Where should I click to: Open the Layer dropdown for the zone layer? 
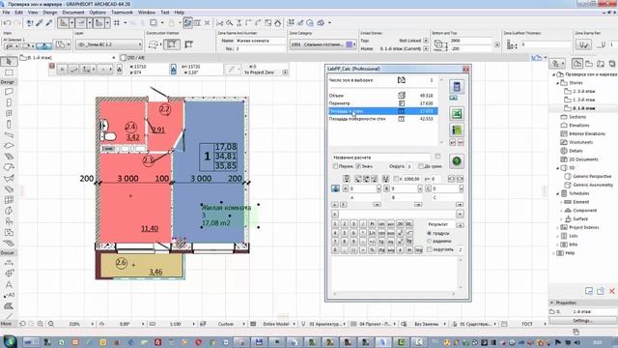point(109,44)
